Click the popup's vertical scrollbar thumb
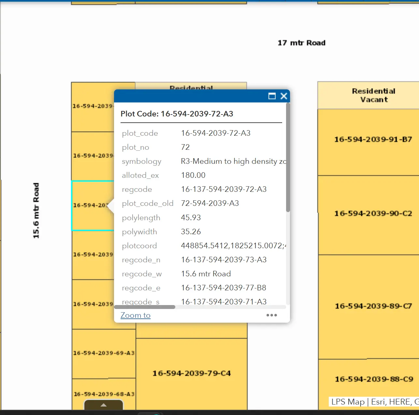 288,157
